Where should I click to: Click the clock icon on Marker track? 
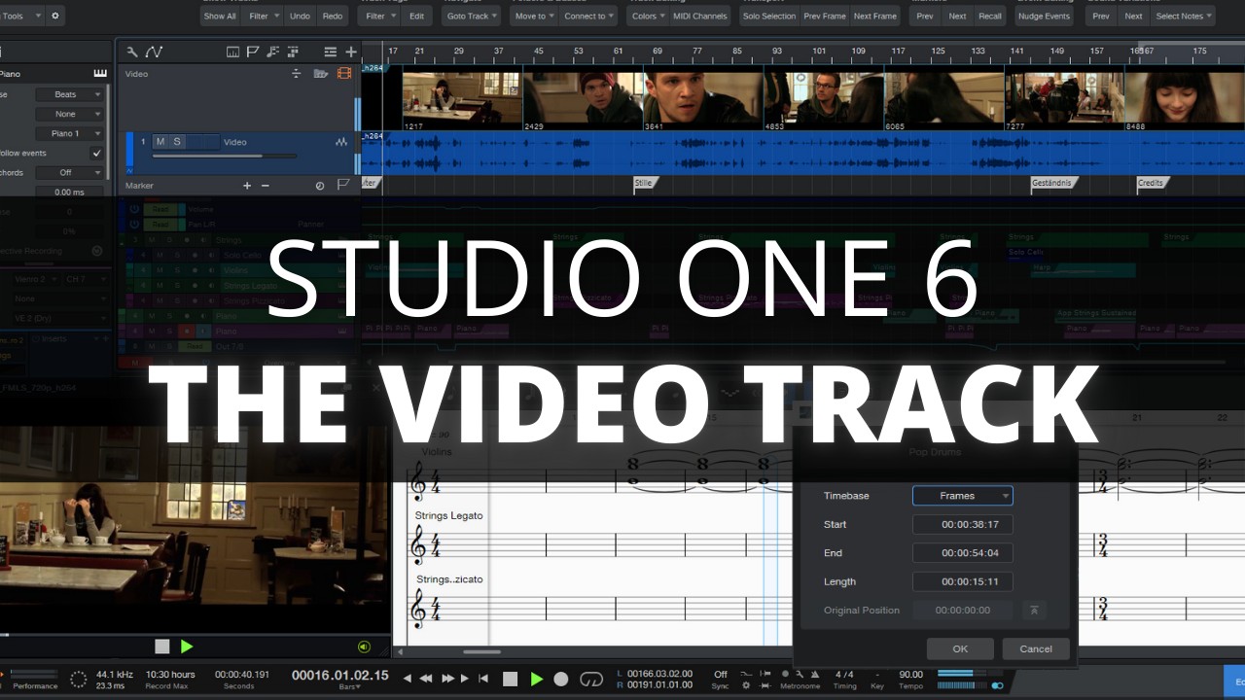coord(320,185)
